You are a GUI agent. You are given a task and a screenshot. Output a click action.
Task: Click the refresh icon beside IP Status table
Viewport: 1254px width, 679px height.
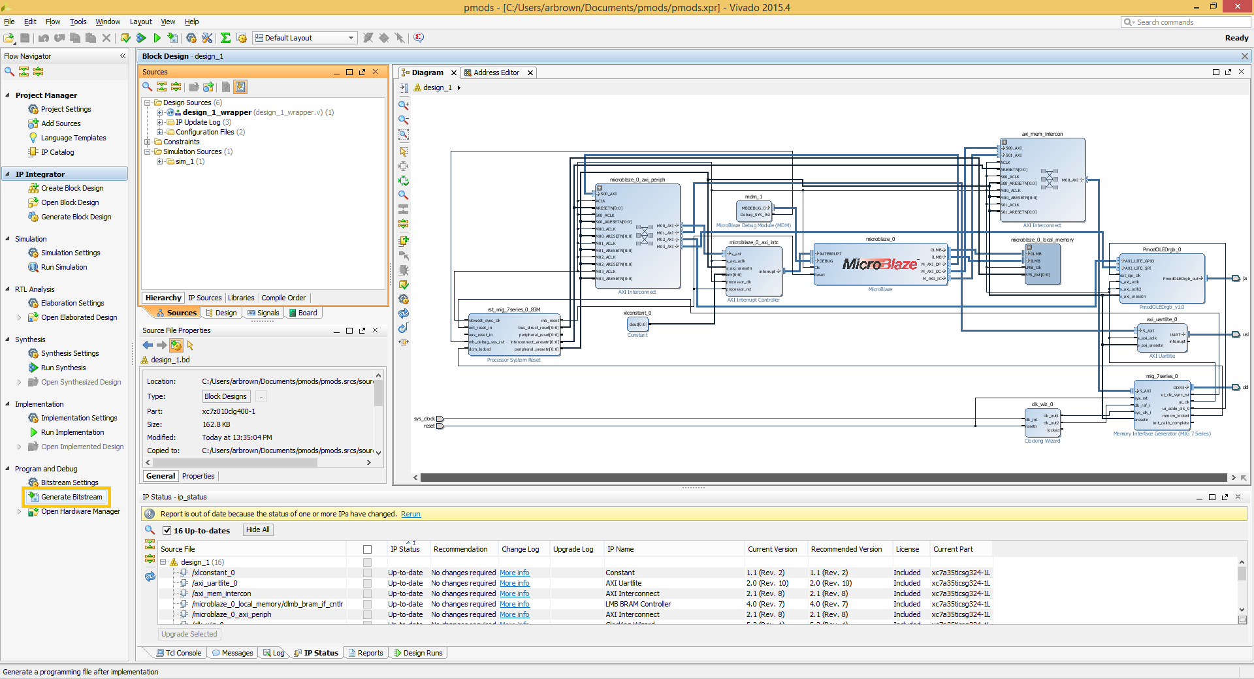(150, 576)
